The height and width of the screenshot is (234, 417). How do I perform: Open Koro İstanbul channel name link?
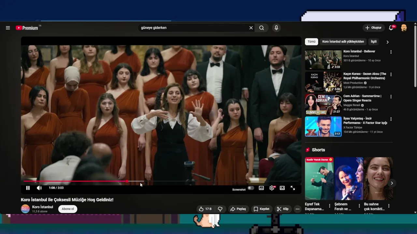click(x=43, y=207)
